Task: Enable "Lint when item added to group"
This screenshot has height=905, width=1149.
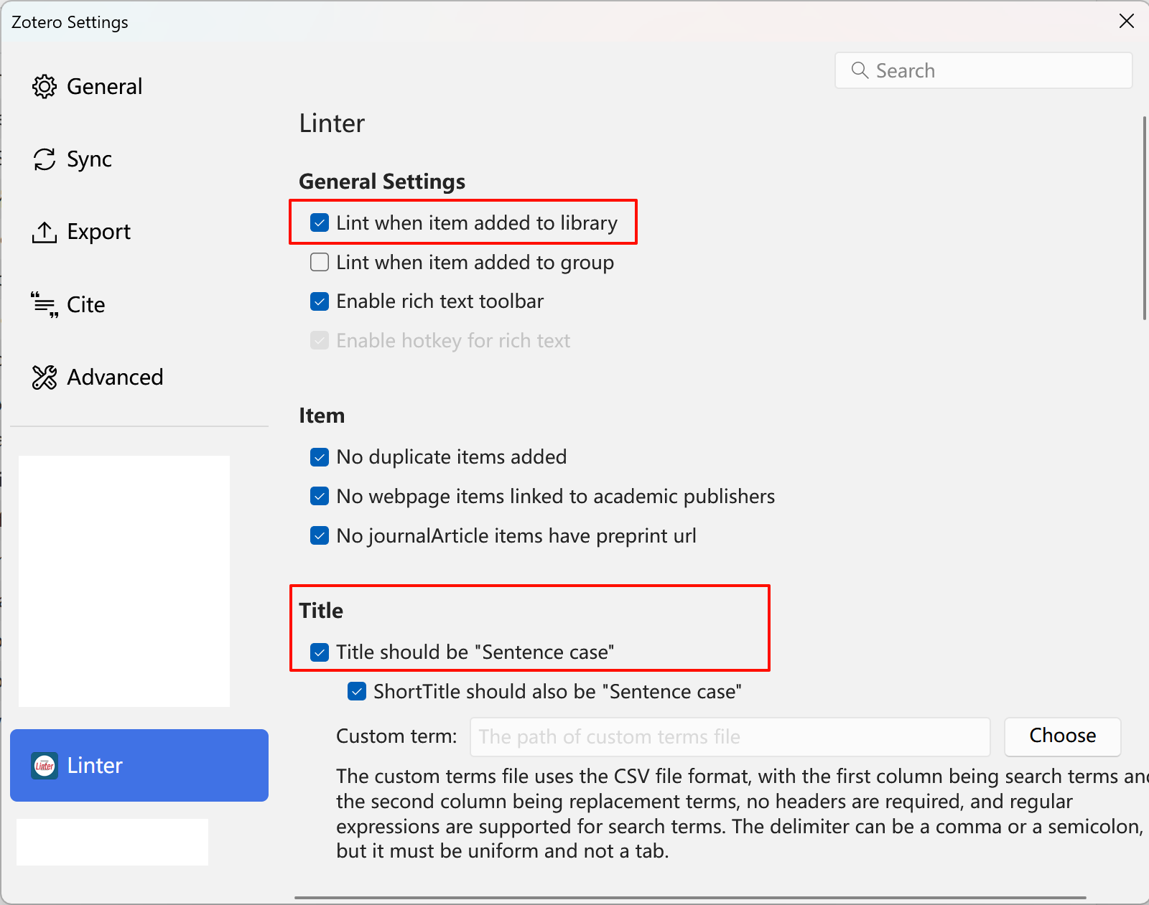Action: click(x=319, y=262)
